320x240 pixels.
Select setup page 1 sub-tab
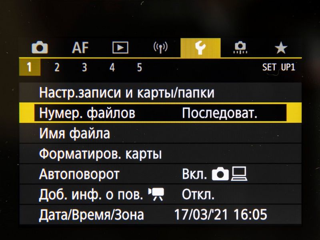coord(30,67)
